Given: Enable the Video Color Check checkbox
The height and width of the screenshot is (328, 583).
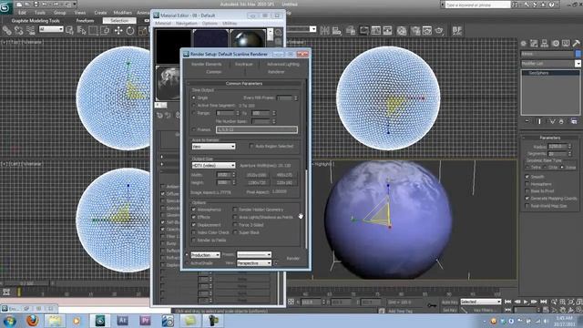Looking at the screenshot, I should click(194, 232).
